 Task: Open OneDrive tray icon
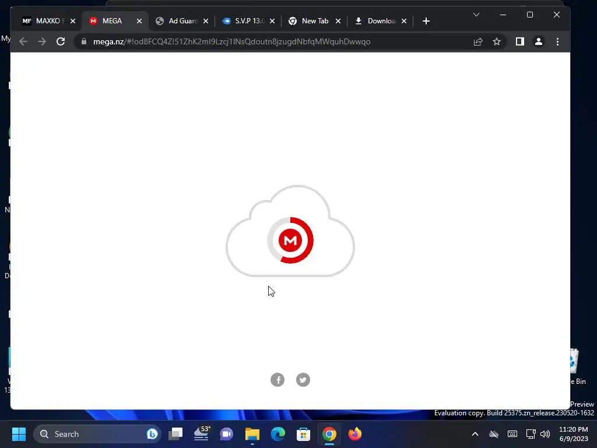click(x=494, y=434)
